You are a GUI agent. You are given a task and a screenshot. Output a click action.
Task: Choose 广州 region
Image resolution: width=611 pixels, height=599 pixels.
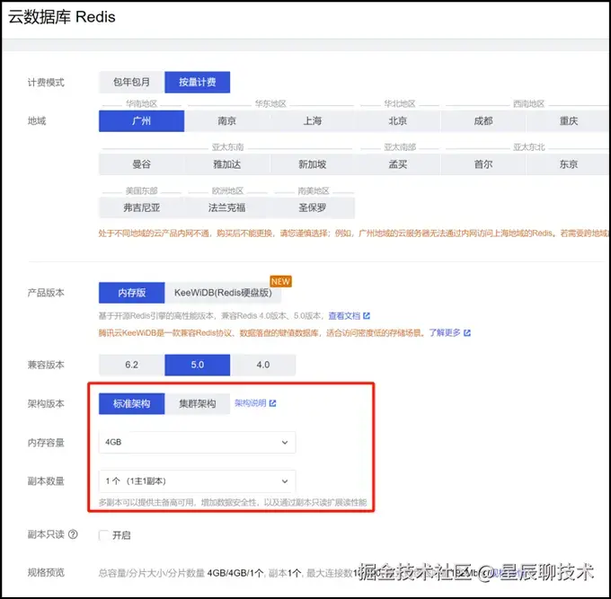click(x=141, y=121)
